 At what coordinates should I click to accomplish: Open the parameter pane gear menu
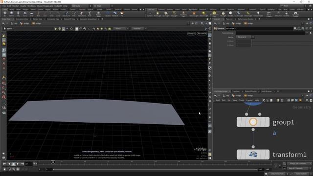pos(295,28)
